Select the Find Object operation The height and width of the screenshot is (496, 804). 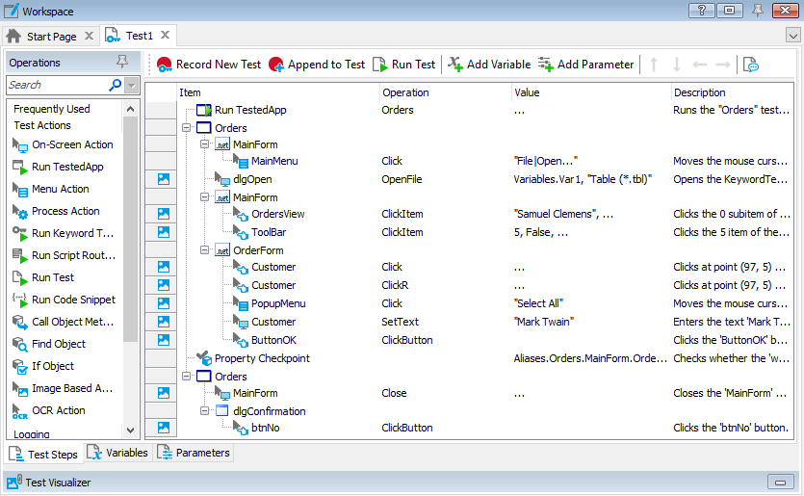[x=49, y=344]
